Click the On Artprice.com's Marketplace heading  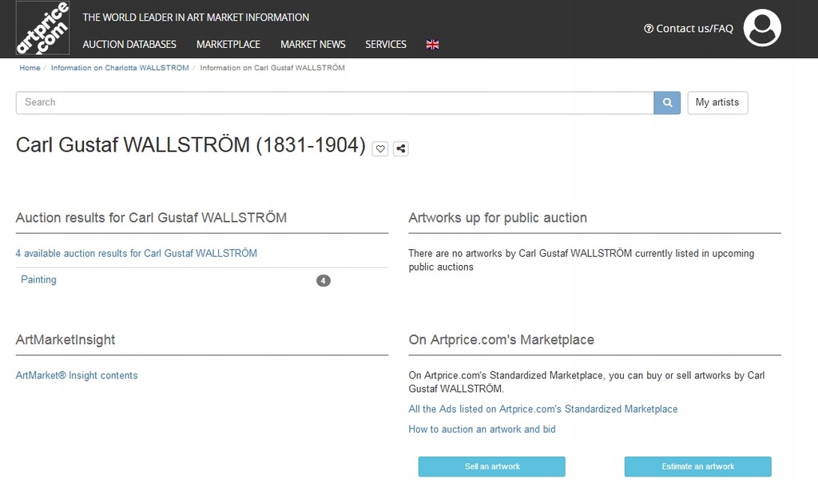point(502,340)
